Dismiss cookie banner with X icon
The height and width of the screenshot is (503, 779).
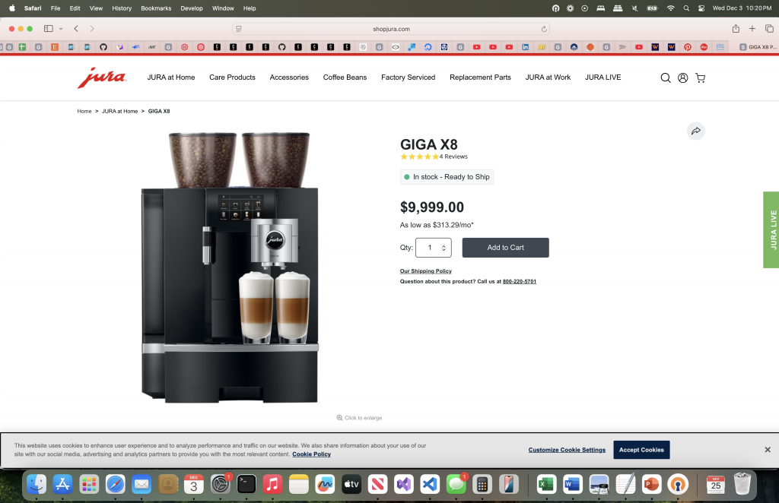coord(768,450)
